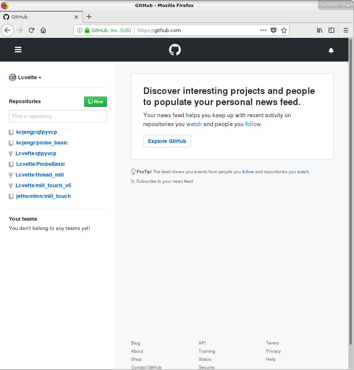
Task: Open Lcvette/qtpyvcp fork
Action: (x=36, y=153)
